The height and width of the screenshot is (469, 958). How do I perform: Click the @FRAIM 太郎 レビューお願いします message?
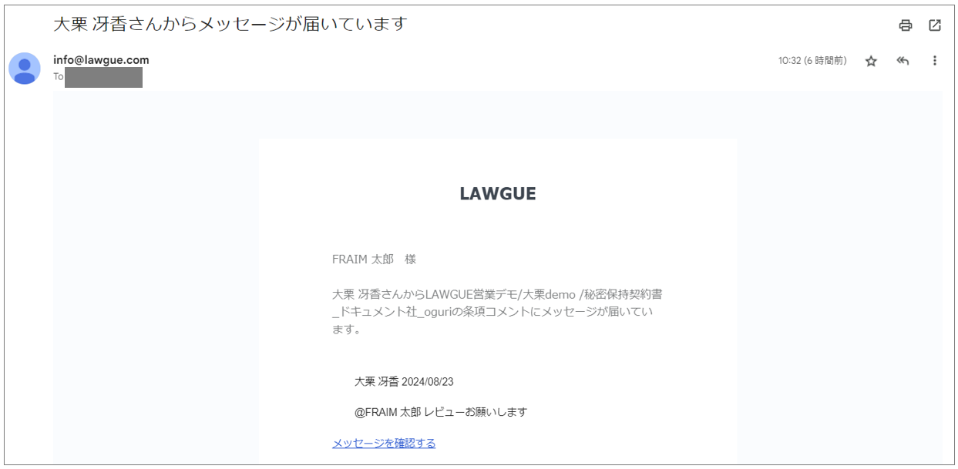coord(440,412)
